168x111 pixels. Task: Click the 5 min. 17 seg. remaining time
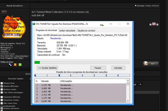63,52
